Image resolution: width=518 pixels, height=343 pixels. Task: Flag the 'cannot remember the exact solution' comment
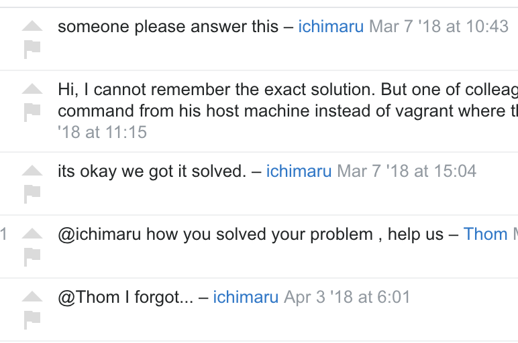32,113
